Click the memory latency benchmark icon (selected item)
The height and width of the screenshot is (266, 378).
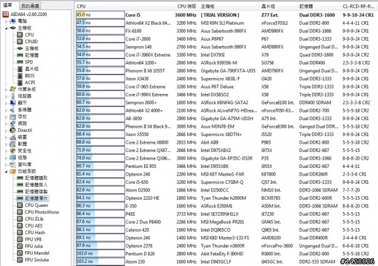coord(19,199)
